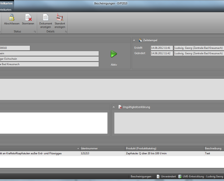Click the Unverändert status bar icon
Image resolution: width=224 pixels, height=181 pixels.
(x=158, y=176)
